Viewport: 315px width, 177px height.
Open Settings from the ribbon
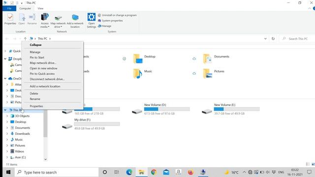[92, 20]
